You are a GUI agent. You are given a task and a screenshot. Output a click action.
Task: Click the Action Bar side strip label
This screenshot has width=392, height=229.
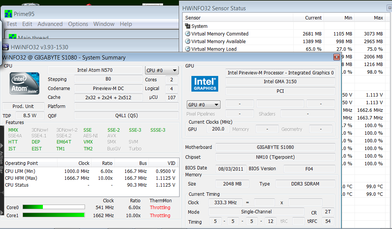pyautogui.click(x=2, y=162)
